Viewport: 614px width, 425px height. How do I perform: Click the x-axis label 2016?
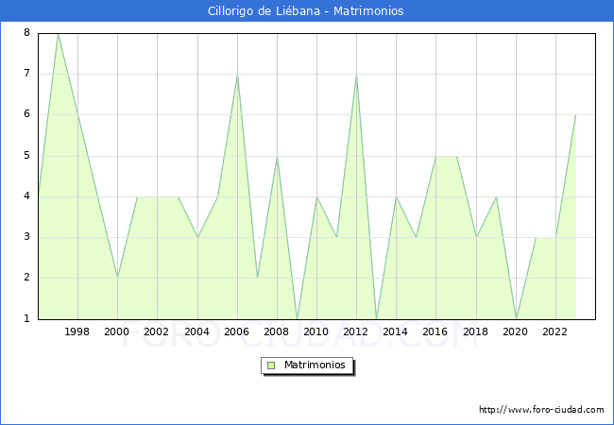[x=435, y=331]
